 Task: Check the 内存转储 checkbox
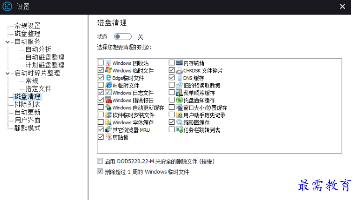[x=171, y=63]
